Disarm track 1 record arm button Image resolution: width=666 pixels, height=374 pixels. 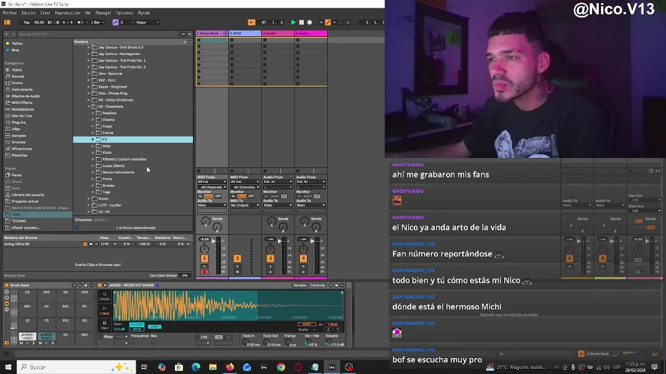click(204, 272)
